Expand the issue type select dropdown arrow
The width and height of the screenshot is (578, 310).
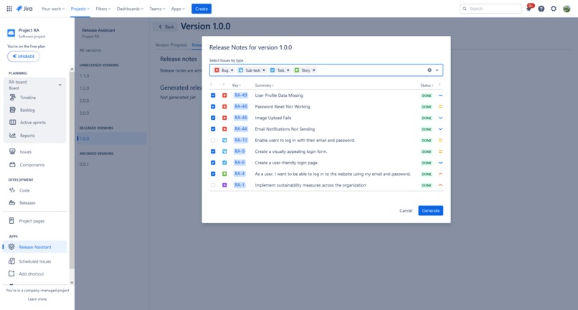437,70
